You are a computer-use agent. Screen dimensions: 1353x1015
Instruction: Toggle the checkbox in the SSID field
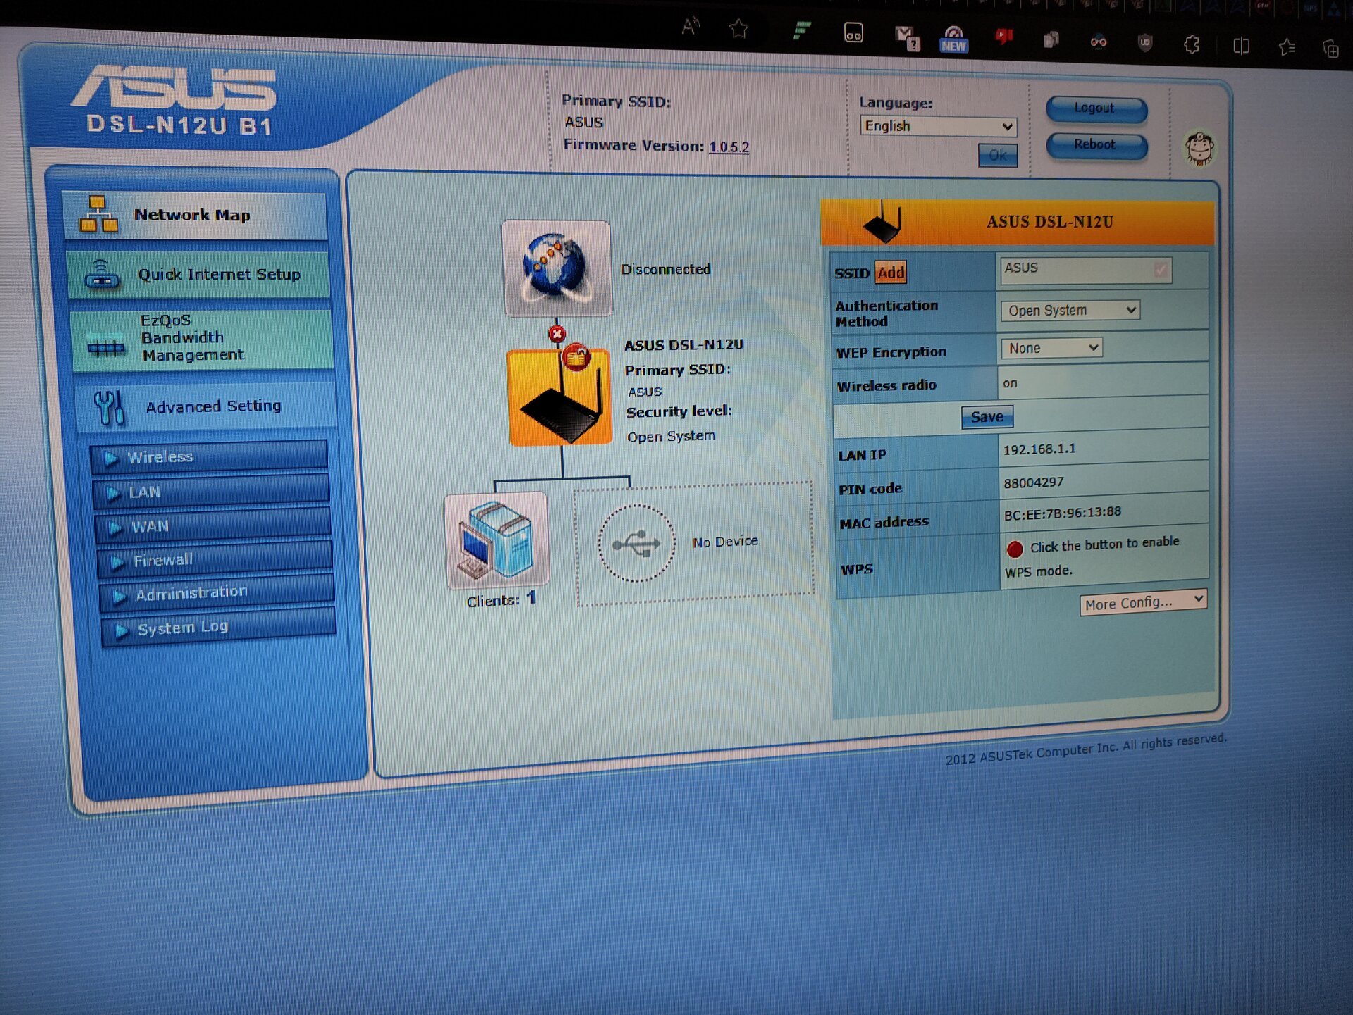click(1161, 270)
